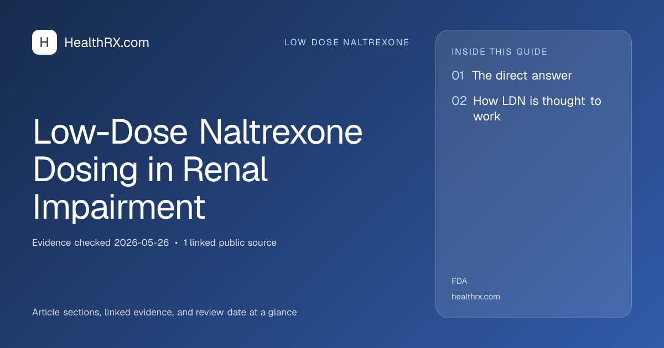664x348 pixels.
Task: Open '1 linked public source' text
Action: pos(230,243)
